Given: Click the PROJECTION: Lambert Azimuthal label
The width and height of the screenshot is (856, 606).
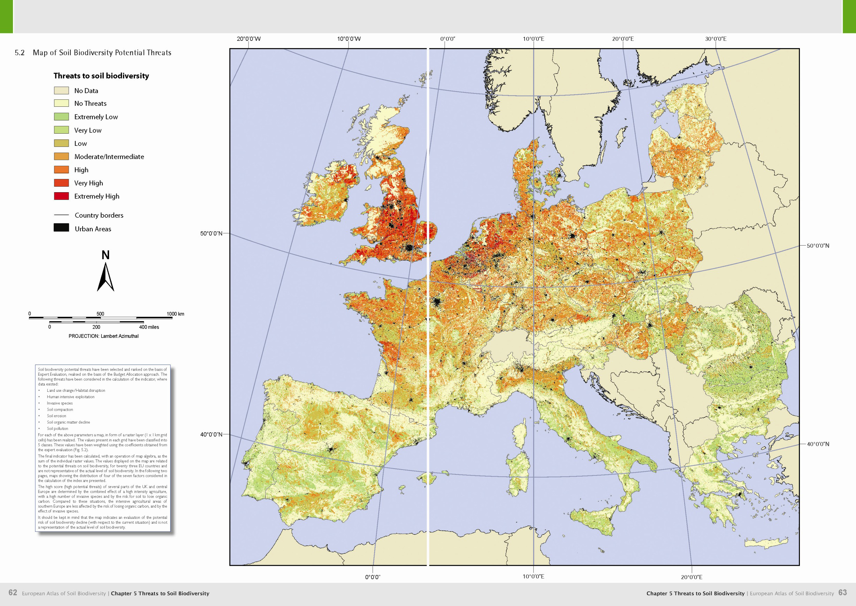Looking at the screenshot, I should [x=103, y=336].
